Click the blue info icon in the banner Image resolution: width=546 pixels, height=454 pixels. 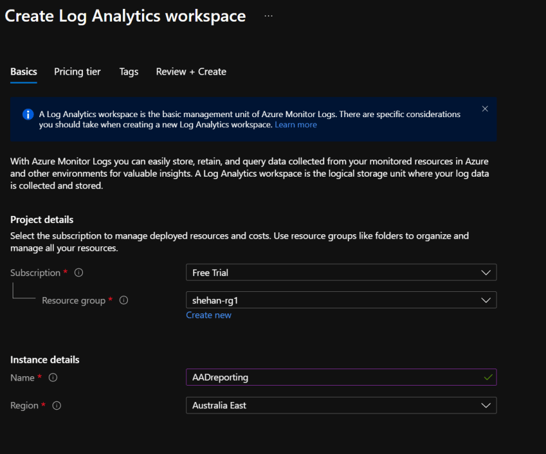click(28, 114)
